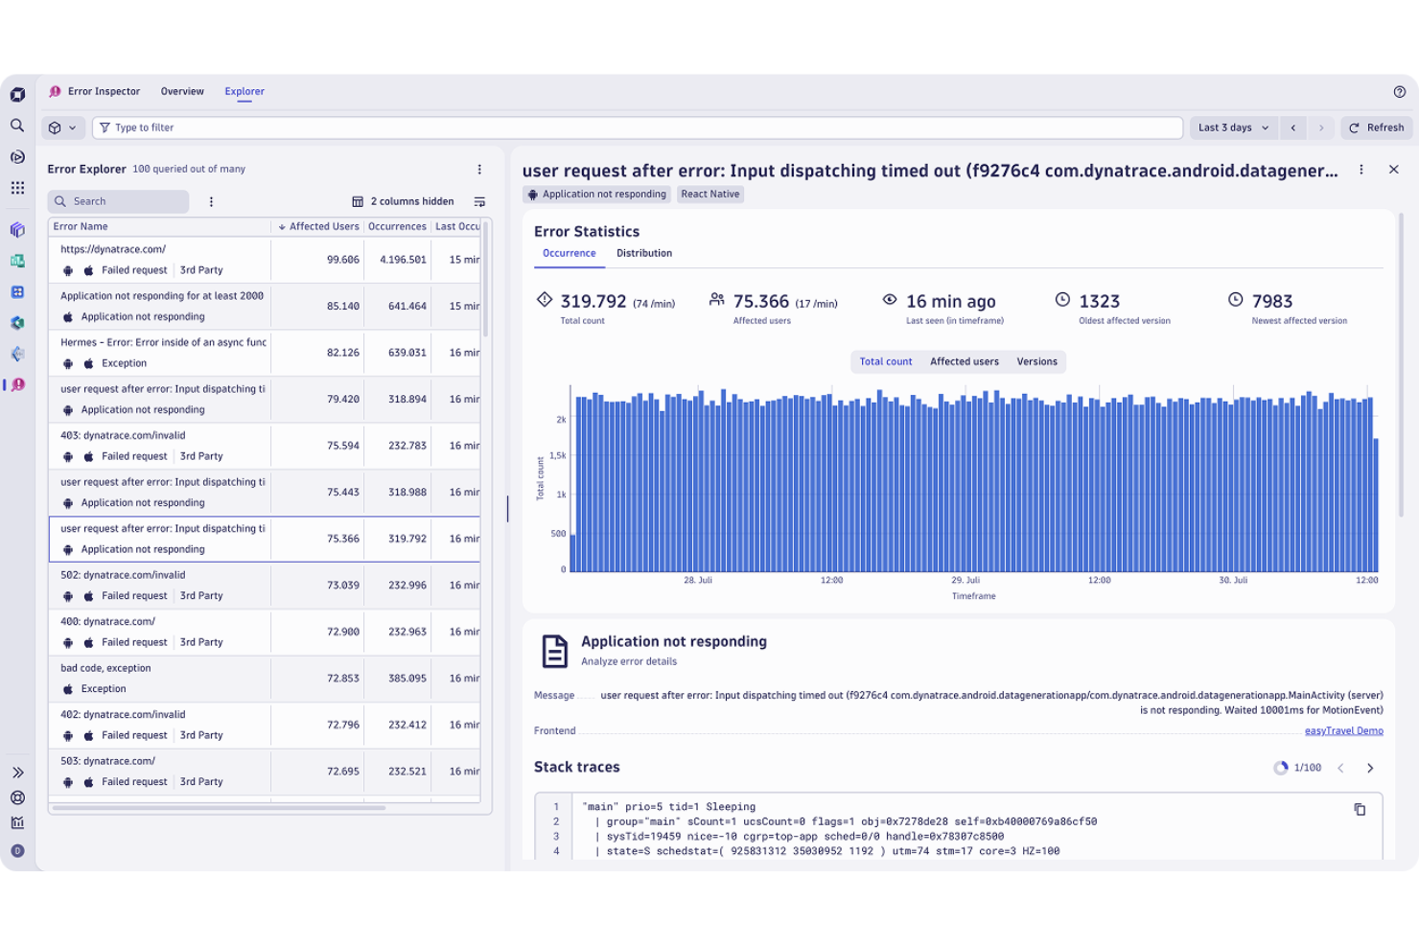This screenshot has height=946, width=1419.
Task: Switch the chart to Affected users view
Action: tap(965, 361)
